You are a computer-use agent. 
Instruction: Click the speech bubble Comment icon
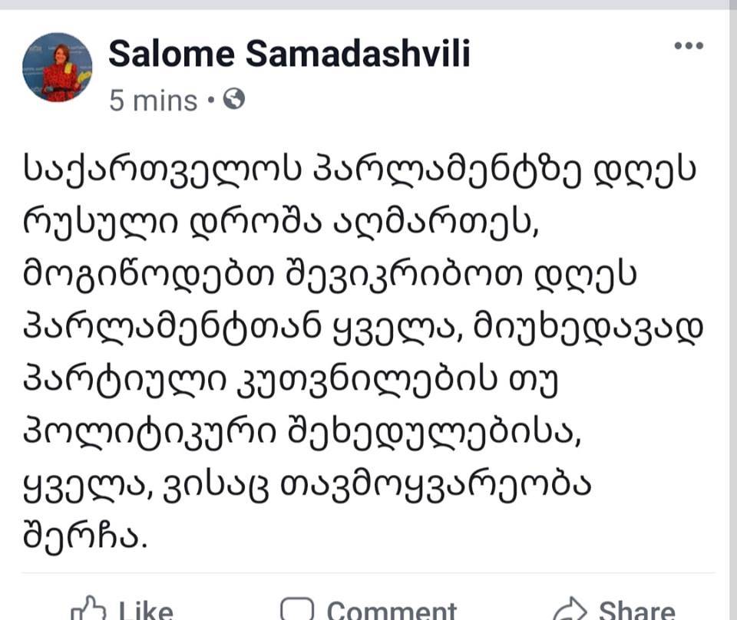296,608
